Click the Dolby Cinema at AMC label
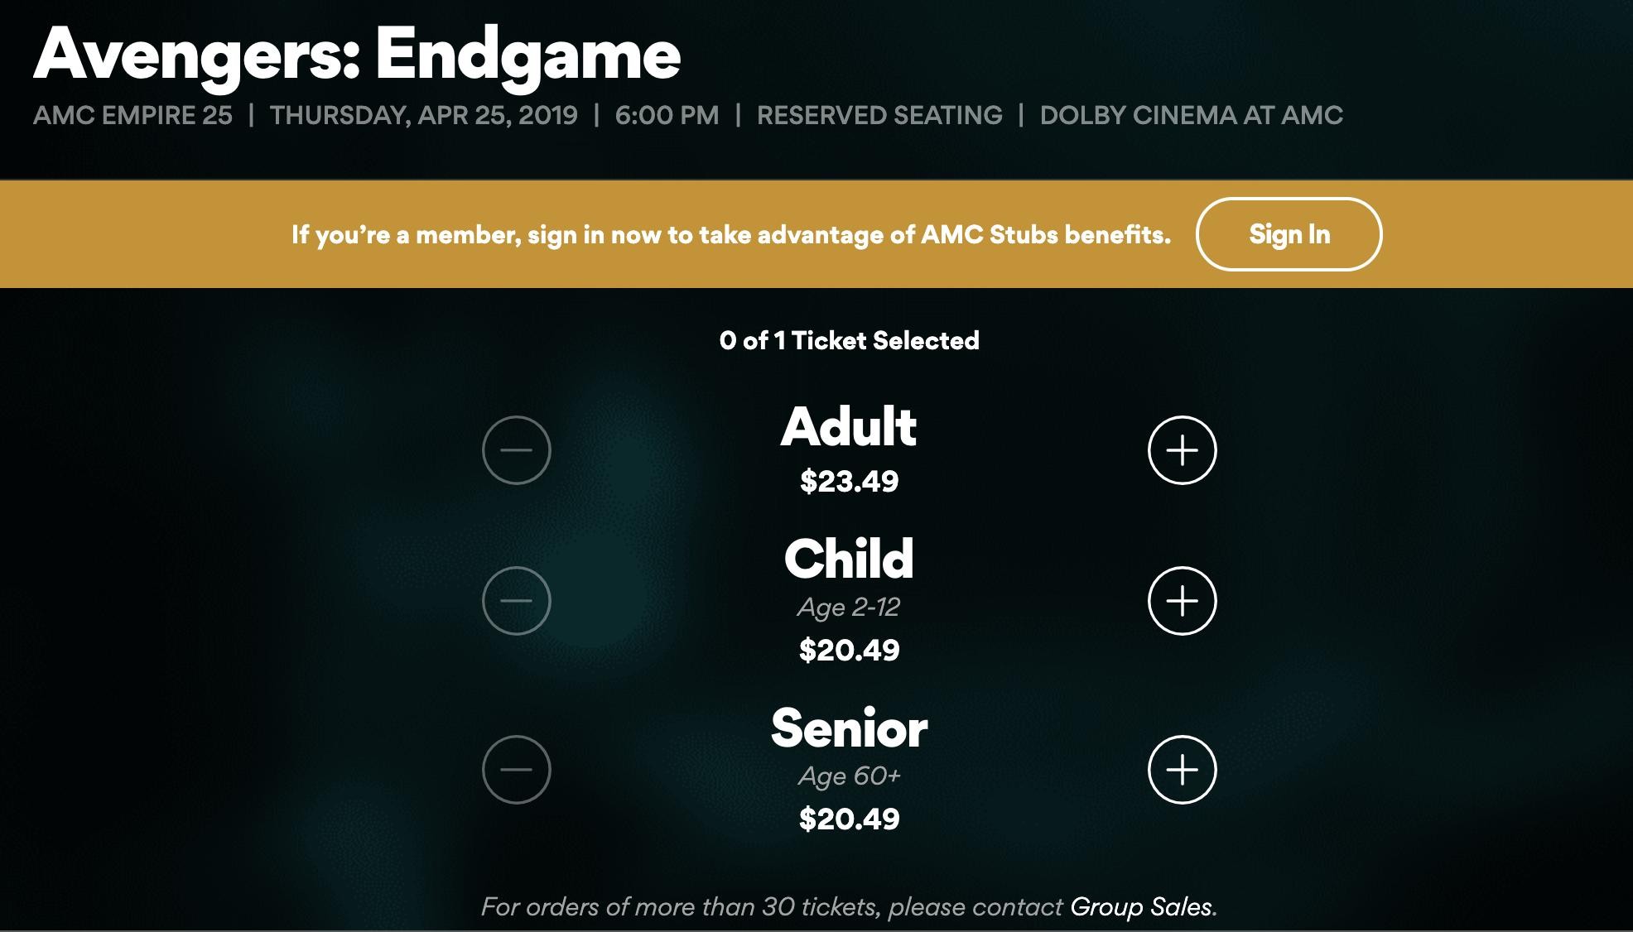The height and width of the screenshot is (932, 1633). (1191, 115)
